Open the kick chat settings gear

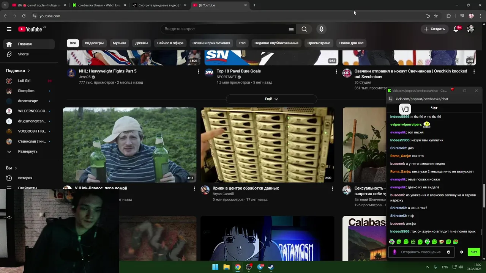click(462, 252)
